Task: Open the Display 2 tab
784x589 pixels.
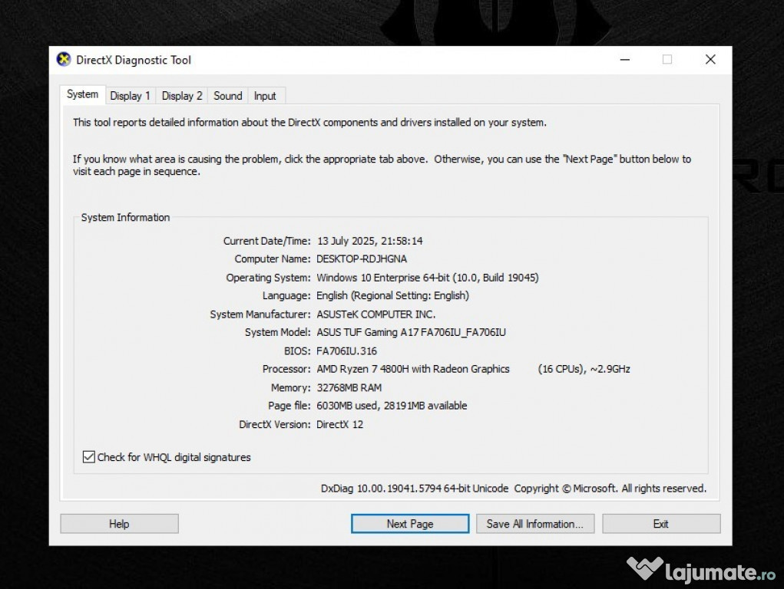Action: click(182, 95)
